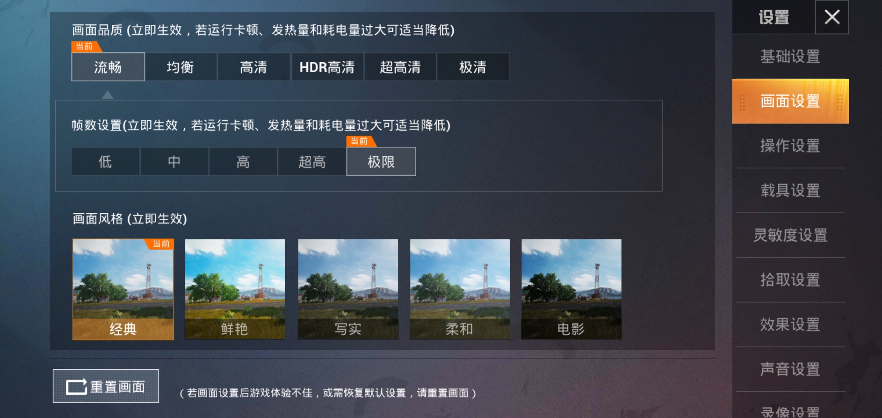Switch to the 载具设置 tab
Viewport: 882px width, 418px height.
click(x=790, y=190)
